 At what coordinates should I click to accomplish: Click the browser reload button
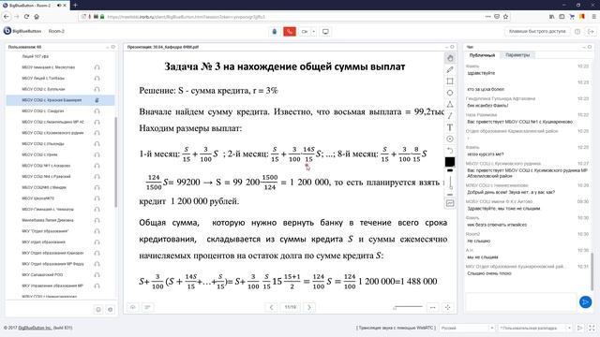click(x=26, y=17)
